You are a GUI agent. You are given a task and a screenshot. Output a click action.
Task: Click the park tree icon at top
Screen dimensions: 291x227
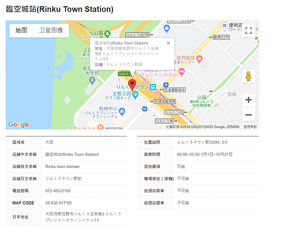click(x=107, y=33)
